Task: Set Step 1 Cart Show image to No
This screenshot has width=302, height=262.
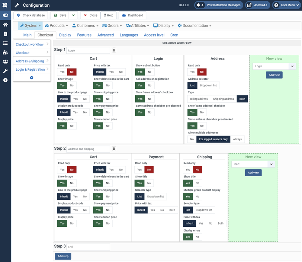Action: coord(72,85)
